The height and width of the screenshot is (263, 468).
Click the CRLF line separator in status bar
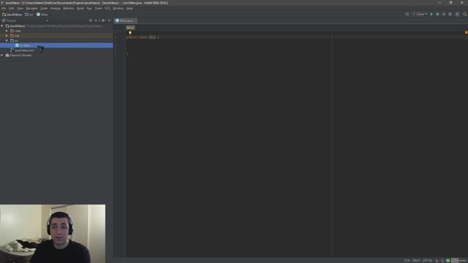416,261
